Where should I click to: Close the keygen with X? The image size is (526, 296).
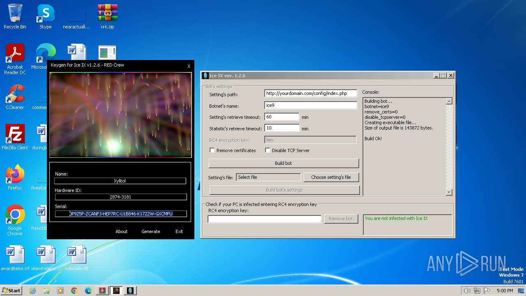(189, 66)
